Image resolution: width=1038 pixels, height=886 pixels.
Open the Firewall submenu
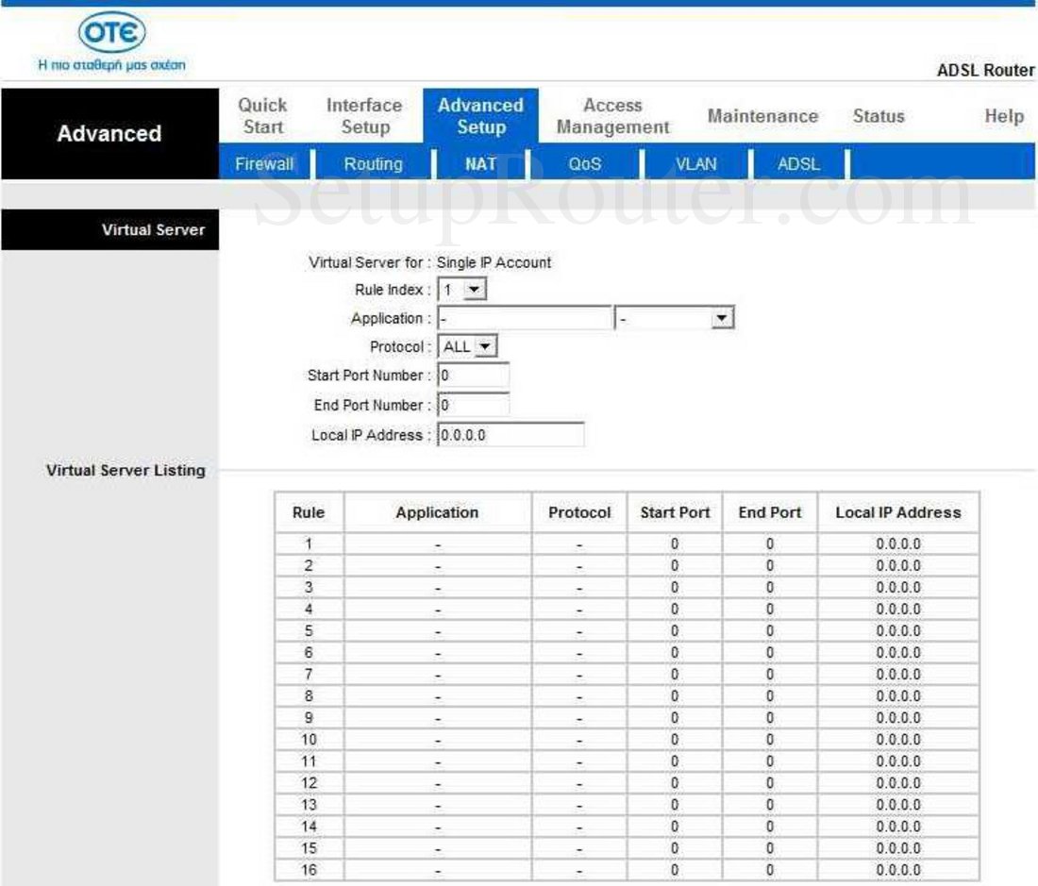pyautogui.click(x=264, y=163)
